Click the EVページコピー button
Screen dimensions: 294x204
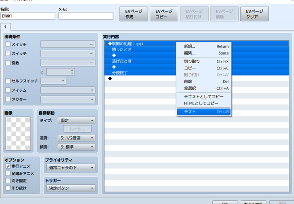164,14
